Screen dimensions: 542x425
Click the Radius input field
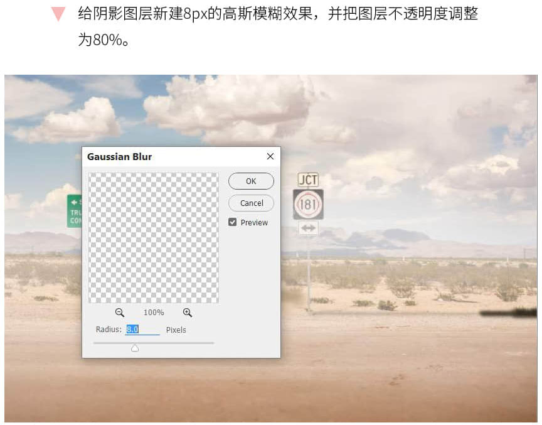pos(142,330)
